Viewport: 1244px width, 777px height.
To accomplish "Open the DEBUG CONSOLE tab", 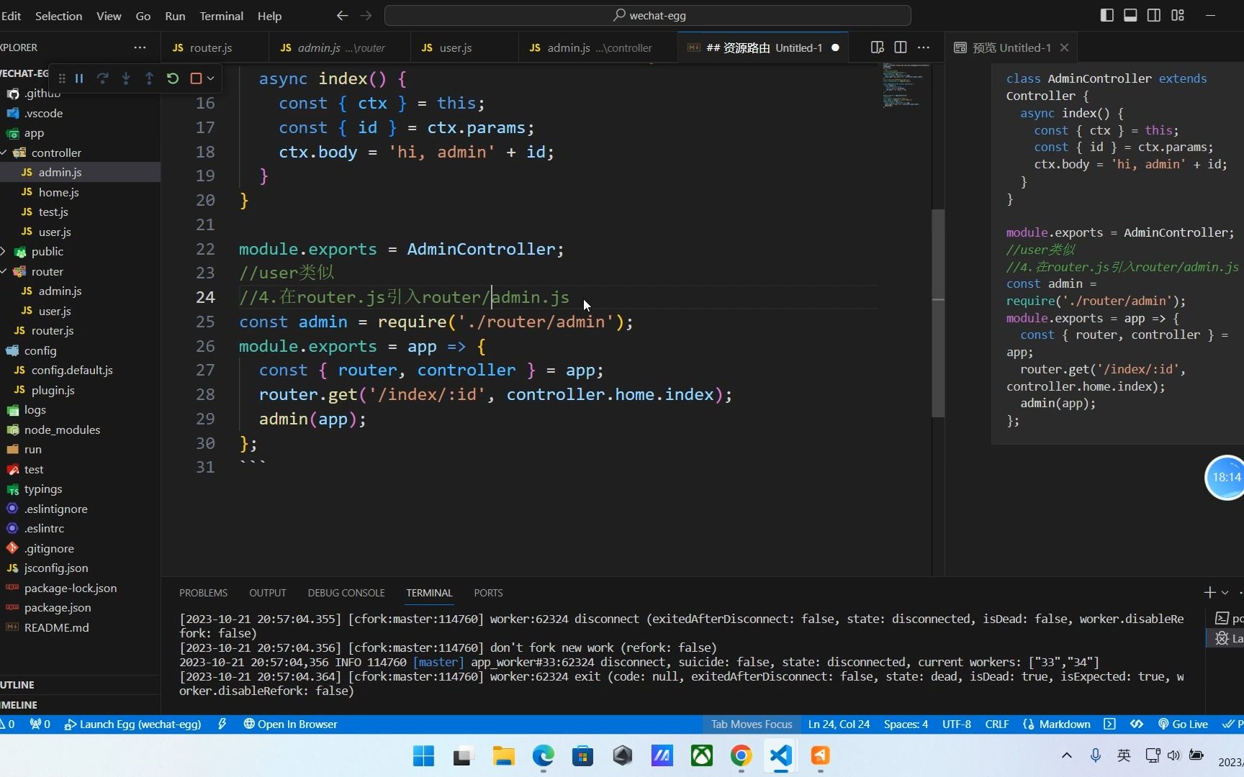I will point(346,593).
